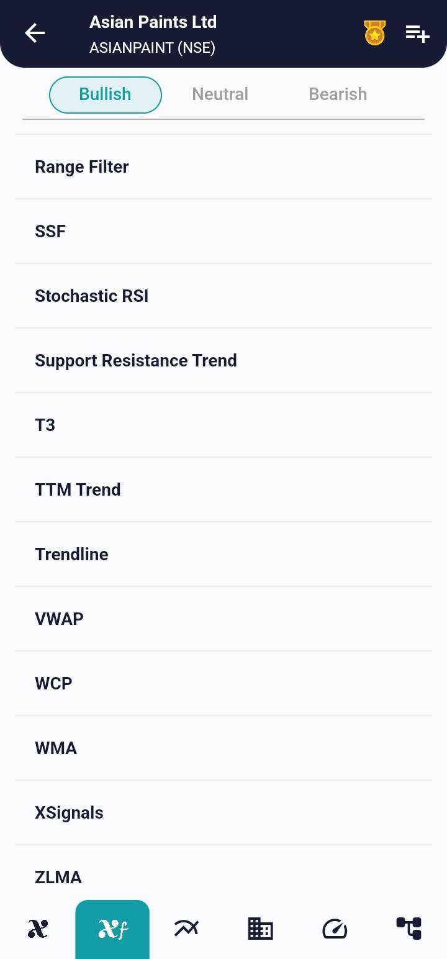447x959 pixels.
Task: Keep Bullish sentiment filter selected
Action: [x=105, y=94]
